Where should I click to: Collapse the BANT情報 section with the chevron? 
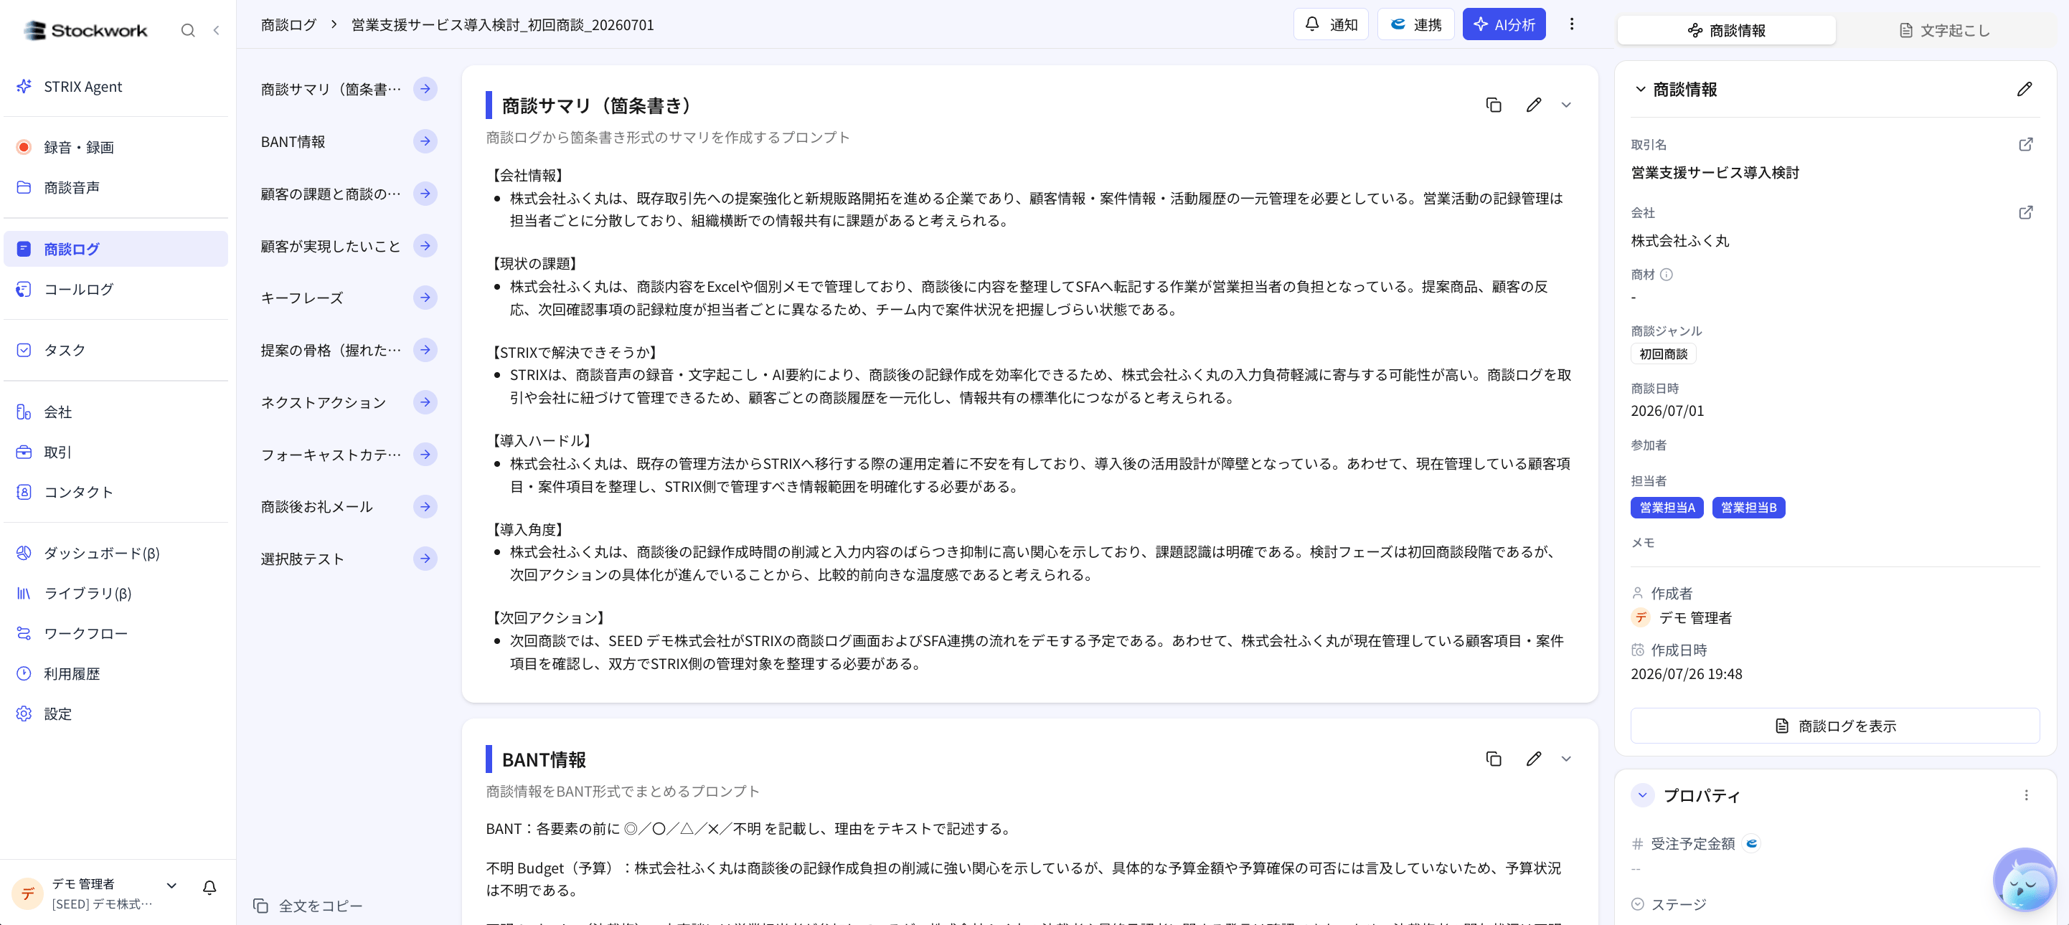[1566, 759]
